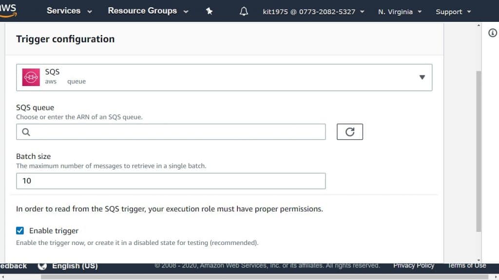Open the pinned services star icon
Viewport: 499px width, 280px height.
[x=210, y=10]
